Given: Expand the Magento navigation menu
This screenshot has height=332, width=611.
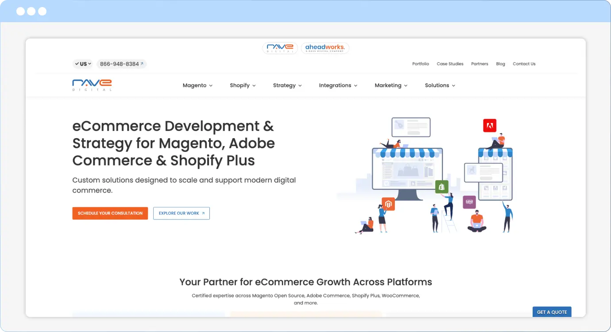Looking at the screenshot, I should point(197,85).
